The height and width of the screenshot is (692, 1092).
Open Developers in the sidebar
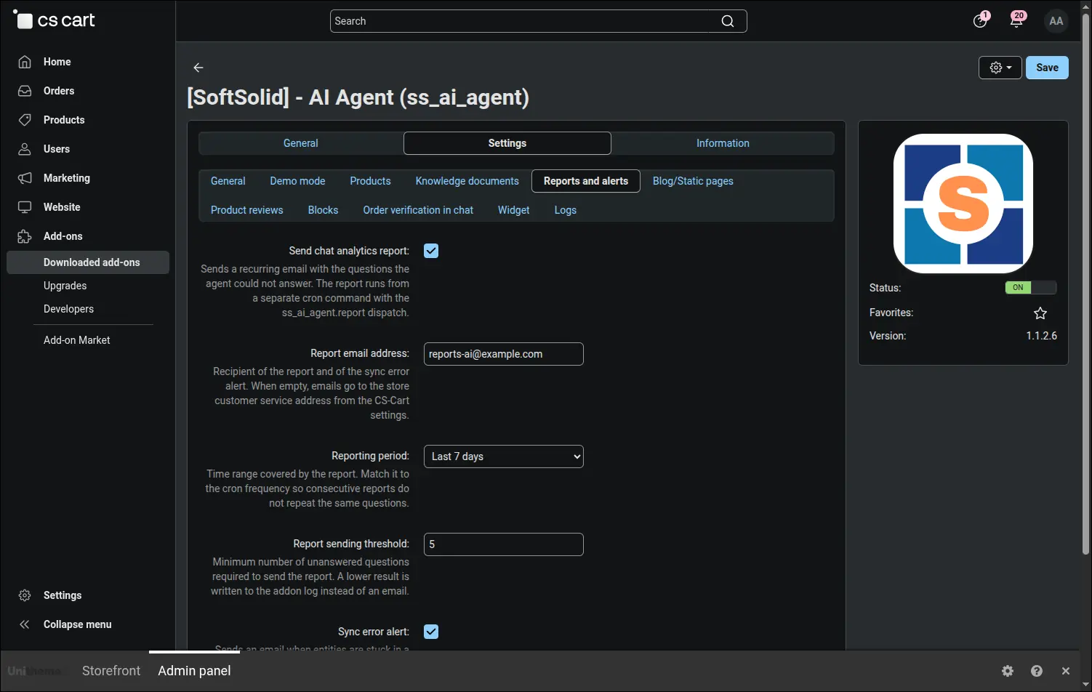click(x=68, y=309)
